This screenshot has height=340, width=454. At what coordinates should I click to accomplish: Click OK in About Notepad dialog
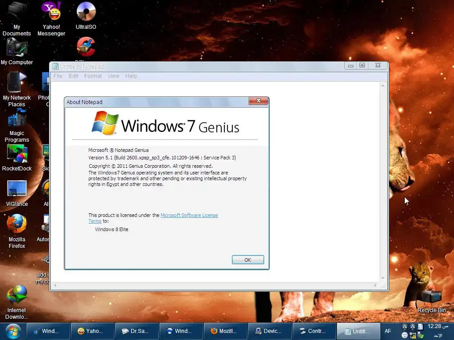coord(248,259)
